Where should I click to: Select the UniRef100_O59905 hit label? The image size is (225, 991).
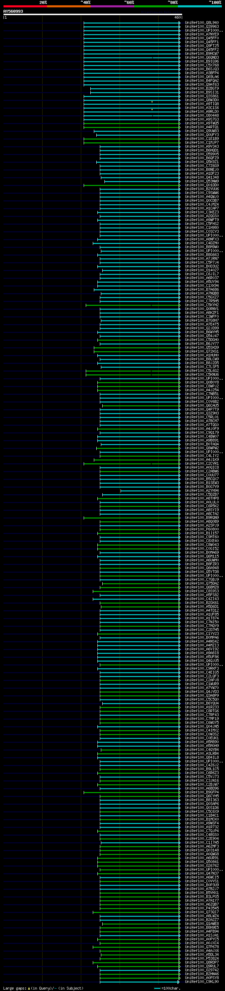pyautogui.click(x=201, y=154)
